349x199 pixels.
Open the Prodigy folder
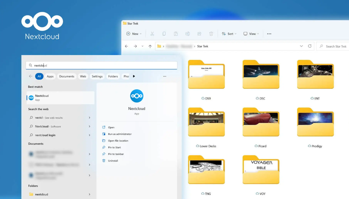coord(315,128)
